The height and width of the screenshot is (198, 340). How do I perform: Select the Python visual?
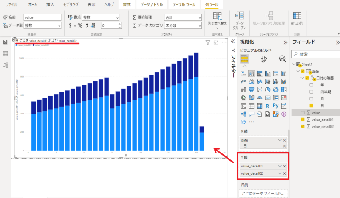[275, 106]
